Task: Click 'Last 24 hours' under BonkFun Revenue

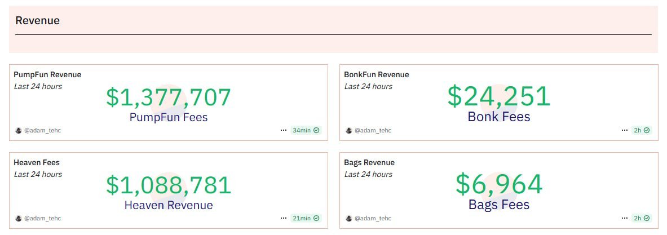Action: [368, 87]
